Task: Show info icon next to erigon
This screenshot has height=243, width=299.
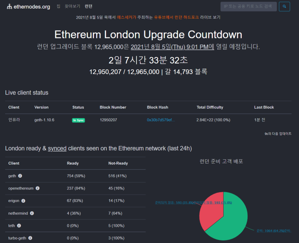Action: click(23, 201)
